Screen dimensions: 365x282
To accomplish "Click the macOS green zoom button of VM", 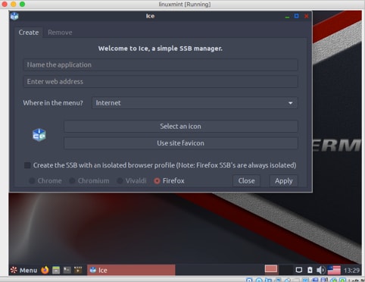I will [23, 5].
